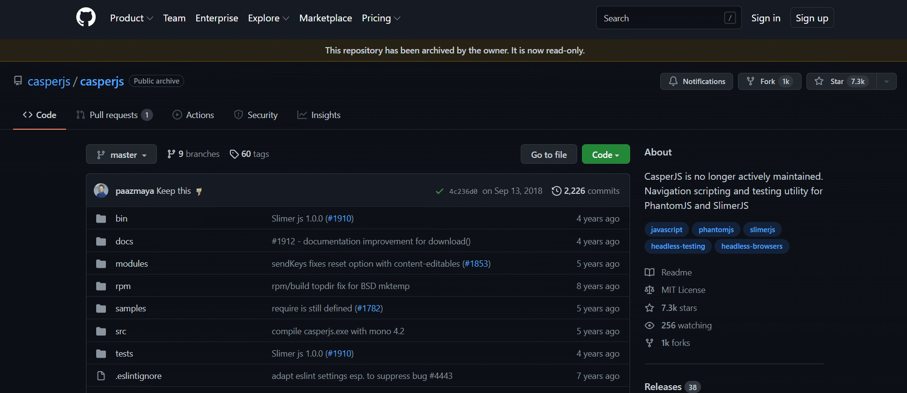Click the slash shortcut icon in Search
907x393 pixels.
point(730,18)
